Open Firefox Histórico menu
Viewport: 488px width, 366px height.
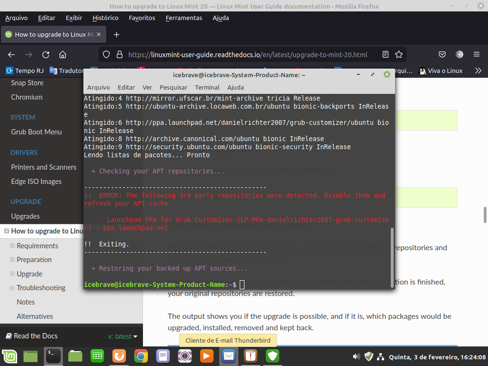pyautogui.click(x=105, y=18)
